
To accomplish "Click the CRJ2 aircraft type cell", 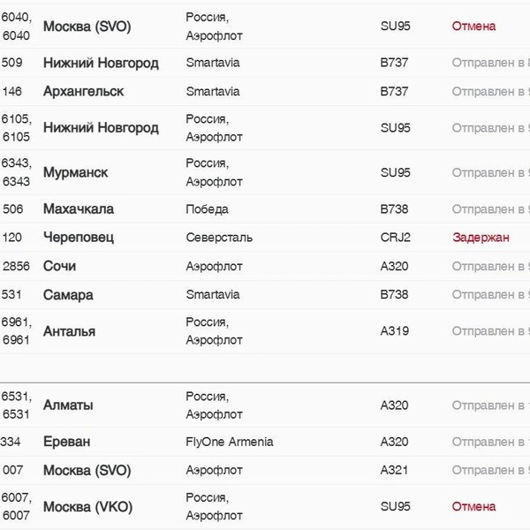I will [395, 238].
